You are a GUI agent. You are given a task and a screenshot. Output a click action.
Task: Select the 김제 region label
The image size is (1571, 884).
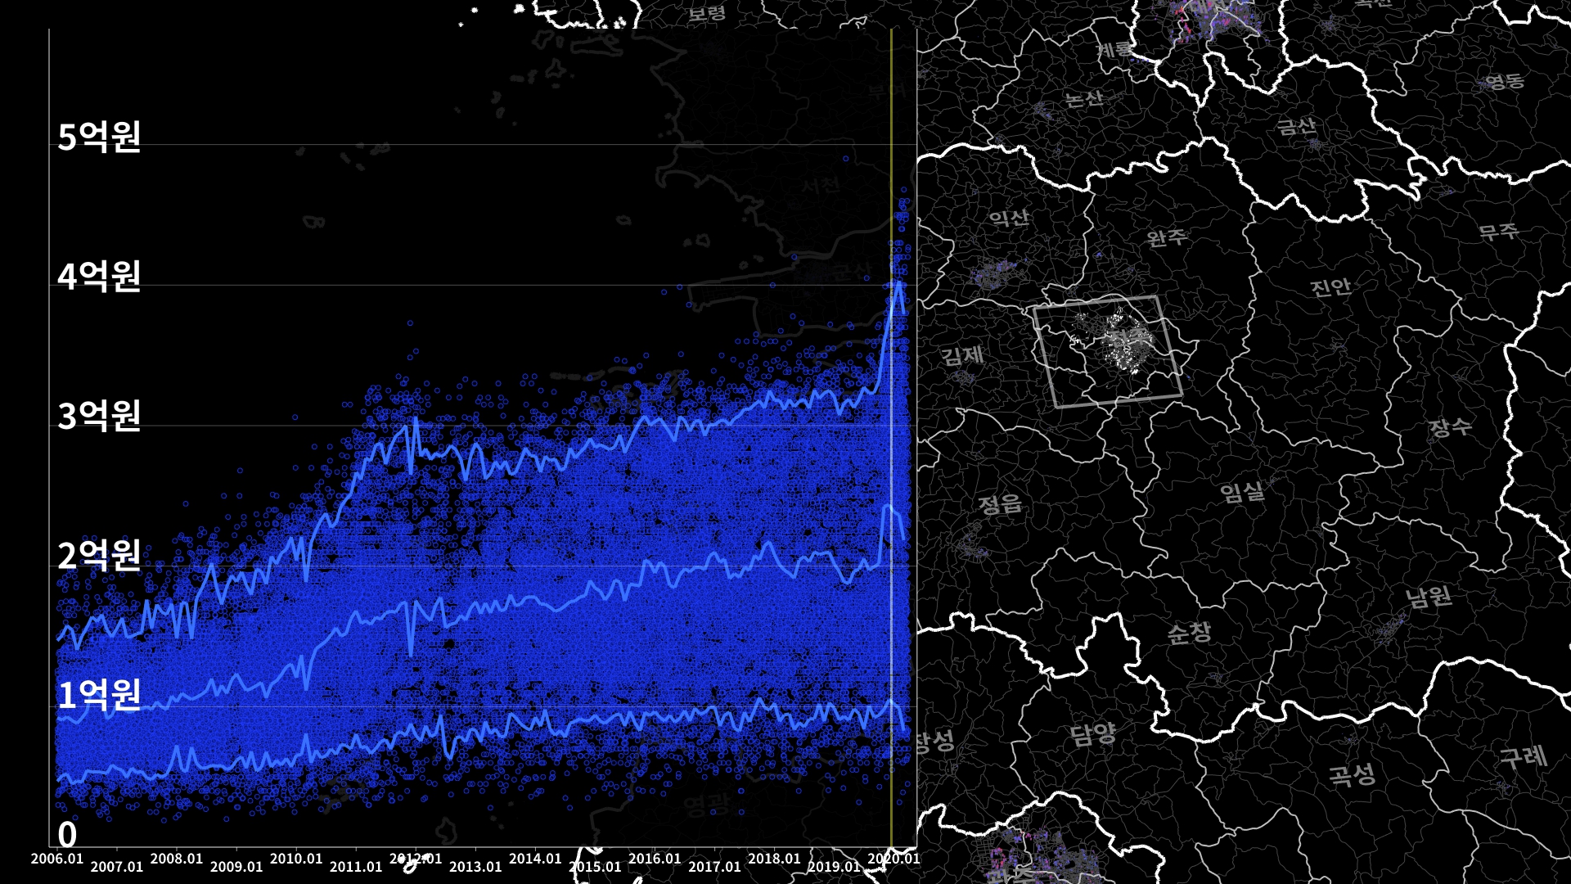coord(961,355)
